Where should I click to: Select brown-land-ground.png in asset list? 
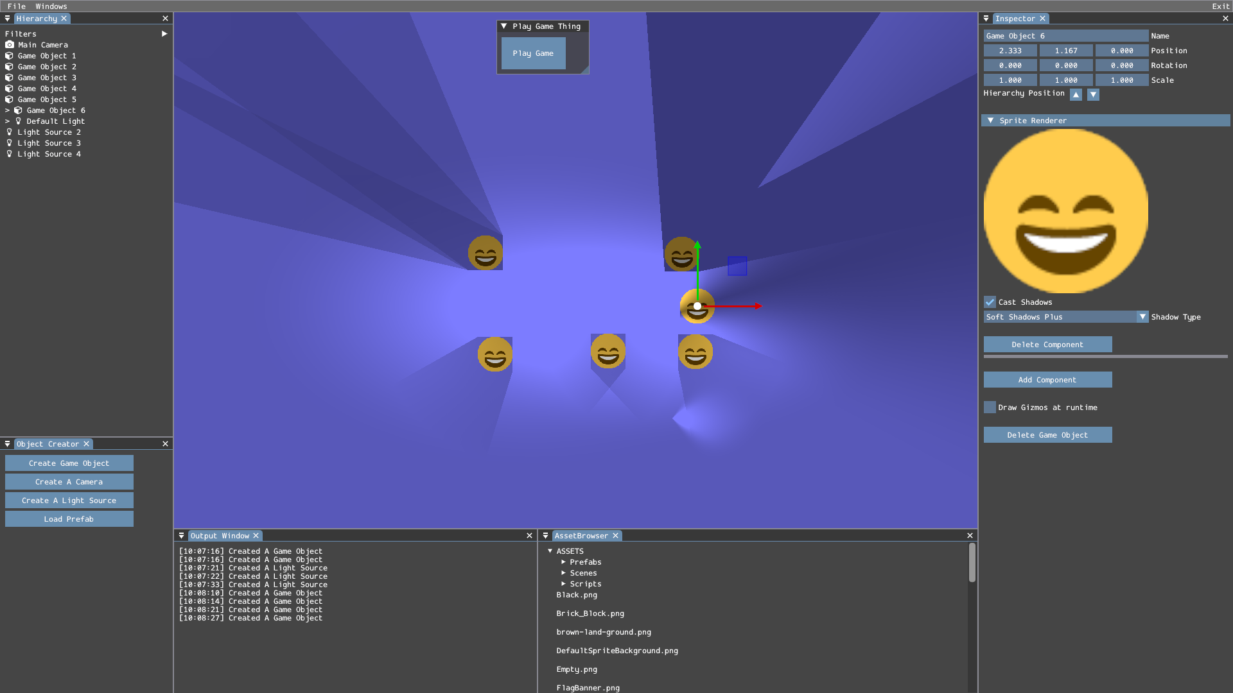point(604,632)
